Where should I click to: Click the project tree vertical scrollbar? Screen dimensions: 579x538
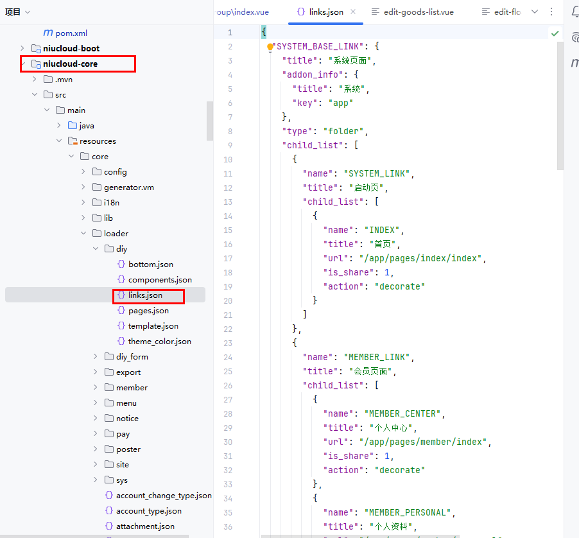[x=209, y=121]
